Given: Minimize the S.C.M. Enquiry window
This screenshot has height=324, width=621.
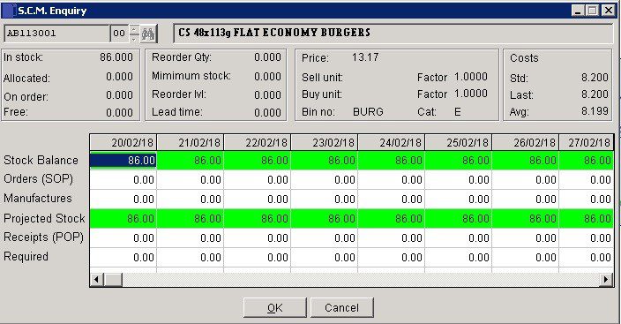Looking at the screenshot, I should click(x=578, y=11).
